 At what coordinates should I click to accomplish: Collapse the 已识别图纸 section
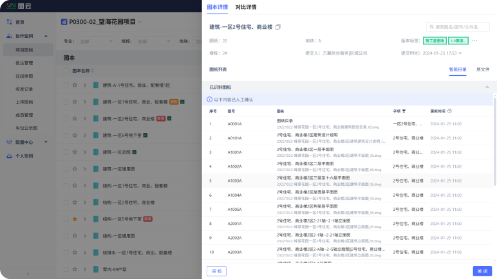point(487,87)
